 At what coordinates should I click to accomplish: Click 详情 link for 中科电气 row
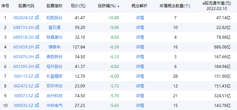tap(140, 106)
